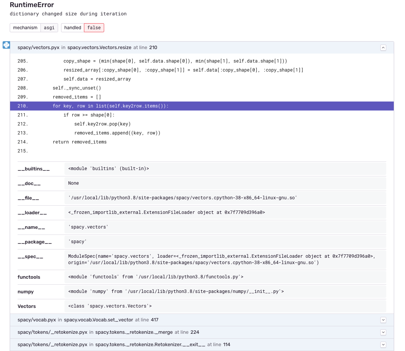
Task: Click line number 215
Action: coord(23,151)
